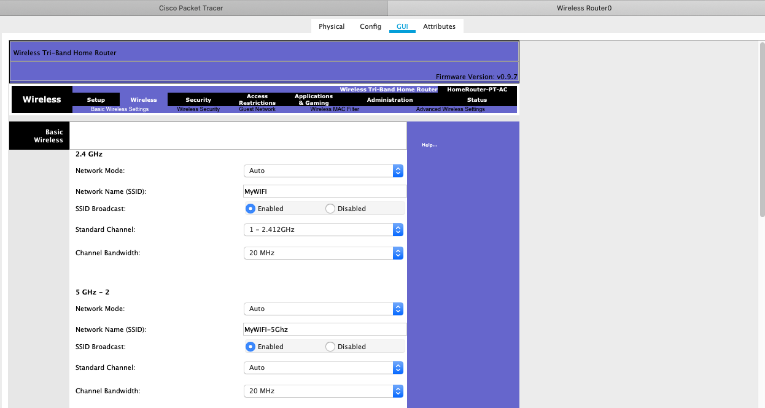The image size is (765, 408).
Task: Open 5 GHz - 2 Network Mode dropdown
Action: (x=324, y=309)
